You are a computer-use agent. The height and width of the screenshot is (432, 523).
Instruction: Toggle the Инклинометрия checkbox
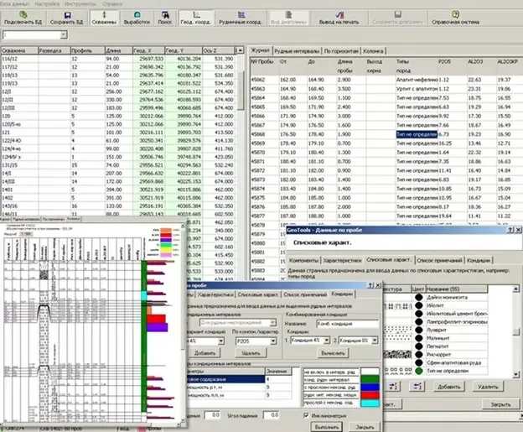coord(306,415)
